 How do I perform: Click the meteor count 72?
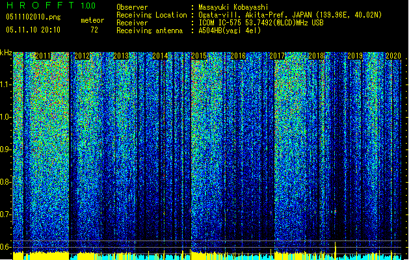(94, 30)
